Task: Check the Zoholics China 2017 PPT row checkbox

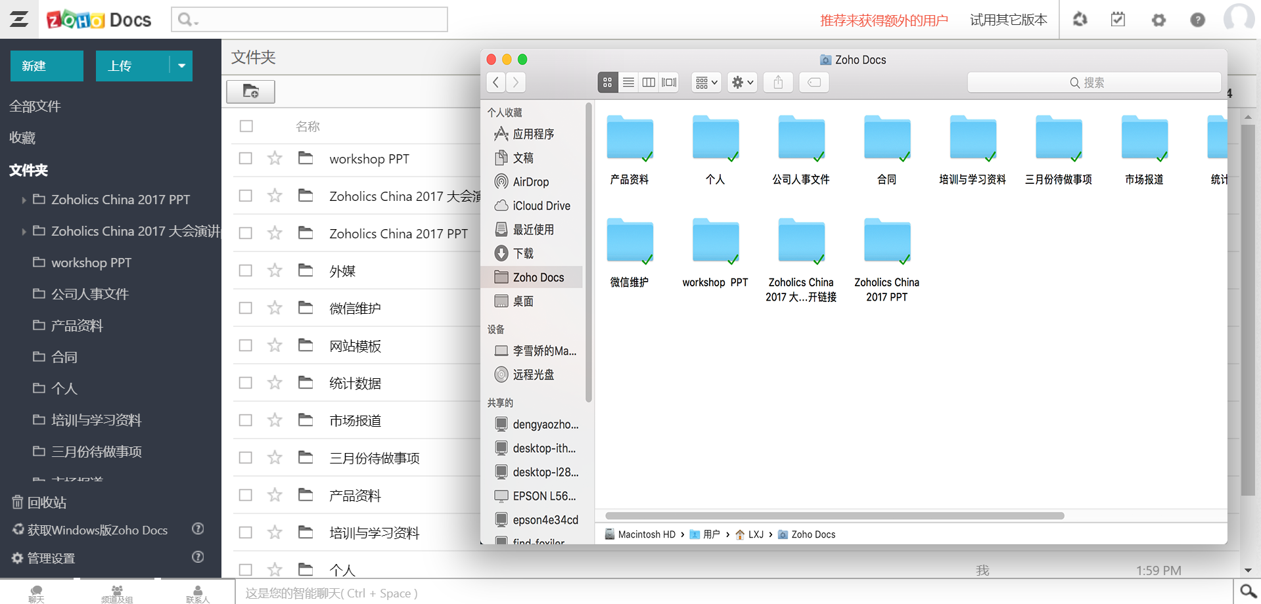Action: [x=246, y=233]
